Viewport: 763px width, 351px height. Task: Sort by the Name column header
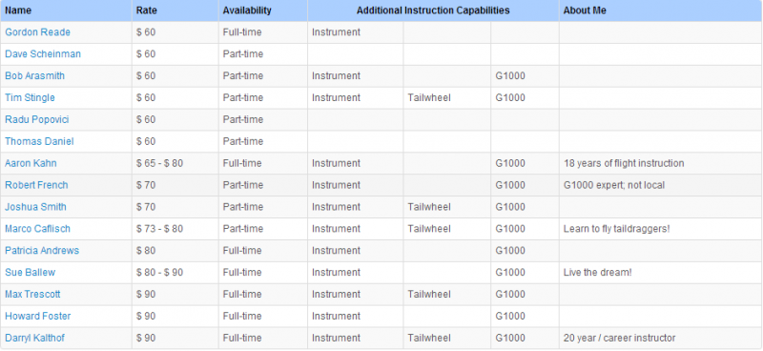pyautogui.click(x=18, y=10)
